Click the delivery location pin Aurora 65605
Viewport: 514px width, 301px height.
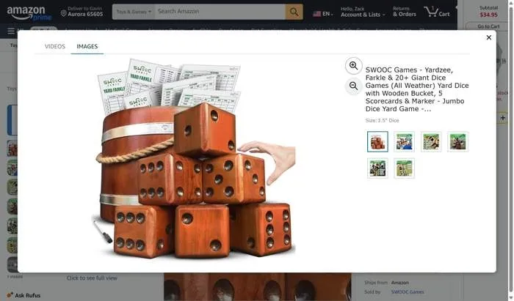pyautogui.click(x=82, y=12)
